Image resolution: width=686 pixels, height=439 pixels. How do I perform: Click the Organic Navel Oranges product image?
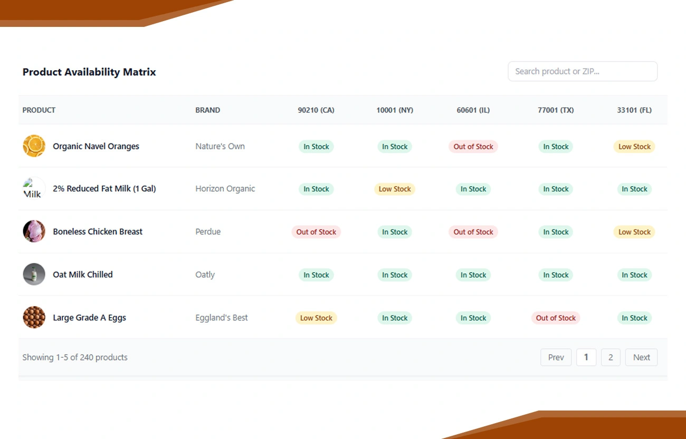pos(34,146)
